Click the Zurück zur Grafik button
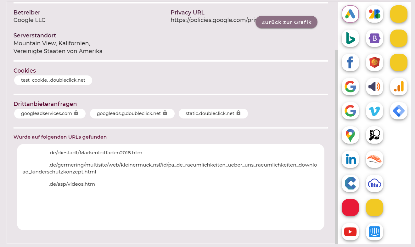This screenshot has width=415, height=247. click(286, 22)
